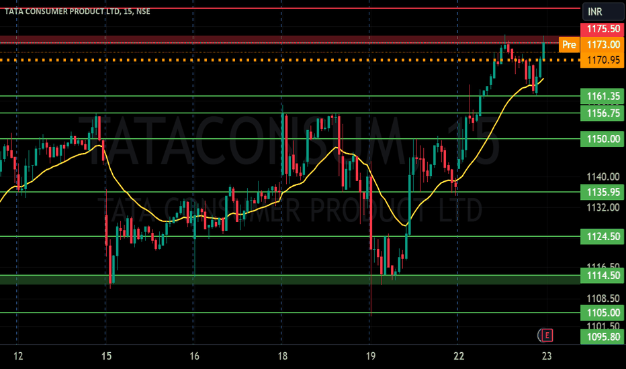
Task: Select the green 1156.75 level label
Action: (603, 113)
